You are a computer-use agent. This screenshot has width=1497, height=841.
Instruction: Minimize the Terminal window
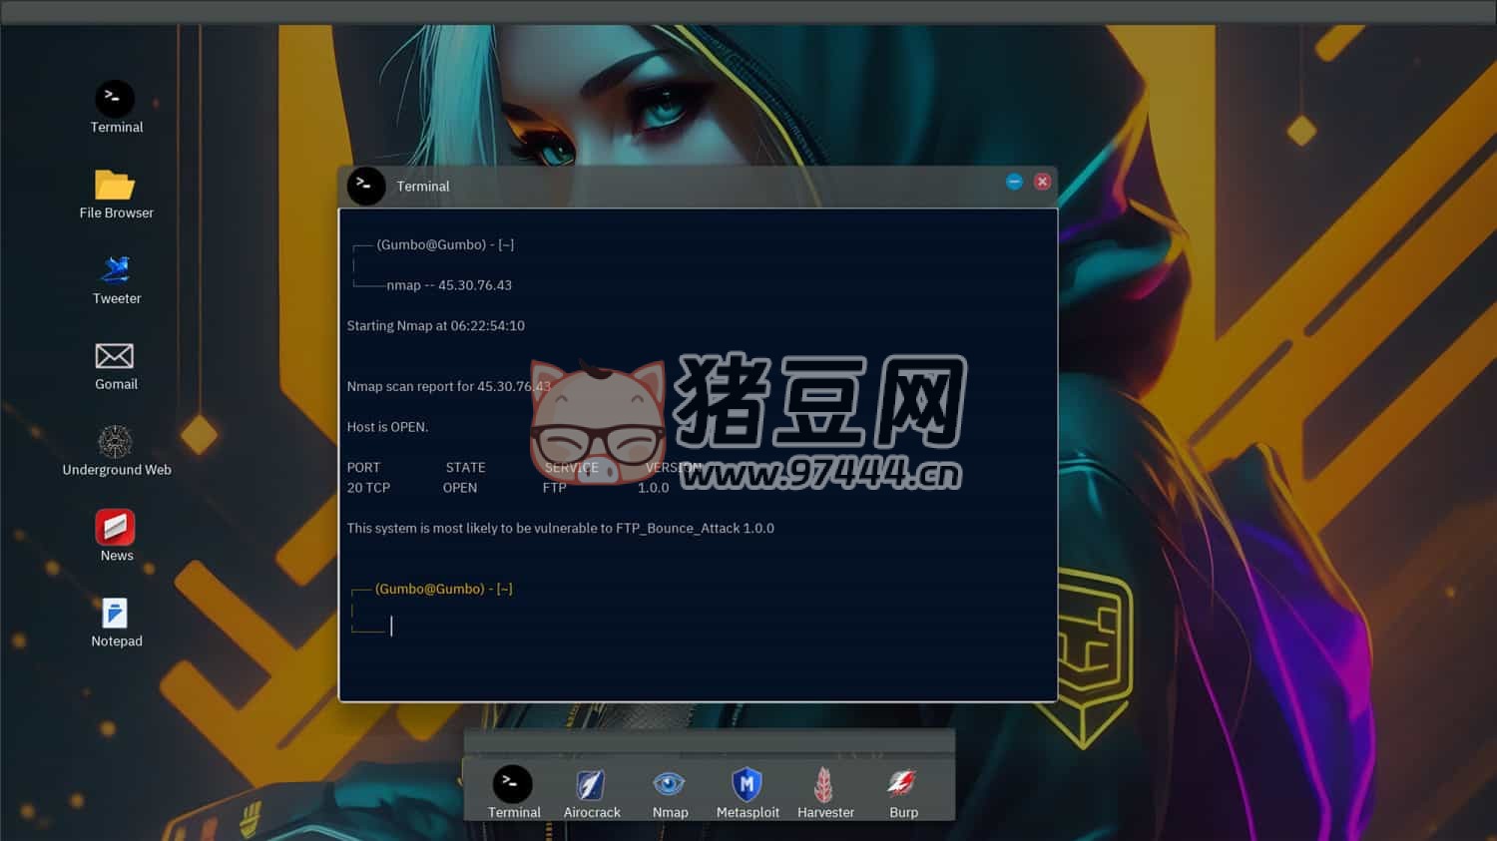click(1014, 182)
